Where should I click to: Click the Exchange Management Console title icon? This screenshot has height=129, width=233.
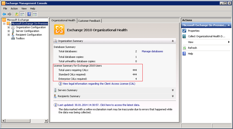click(3, 3)
